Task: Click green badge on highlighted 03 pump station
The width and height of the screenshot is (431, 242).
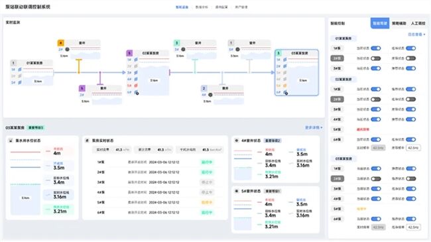Action: pyautogui.click(x=278, y=53)
